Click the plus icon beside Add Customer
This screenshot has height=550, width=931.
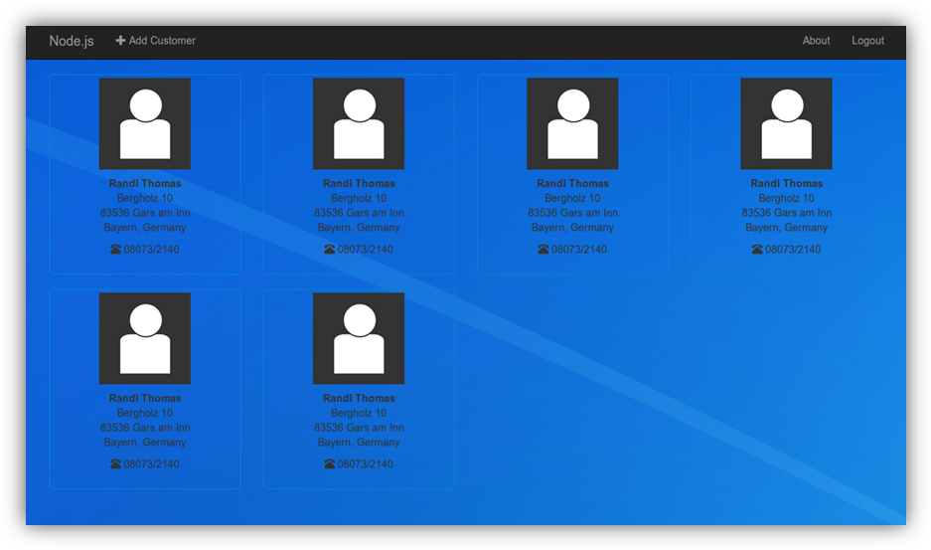click(x=120, y=41)
